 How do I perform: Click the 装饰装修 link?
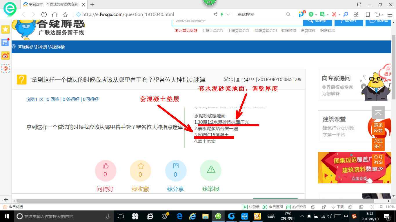tap(288, 31)
